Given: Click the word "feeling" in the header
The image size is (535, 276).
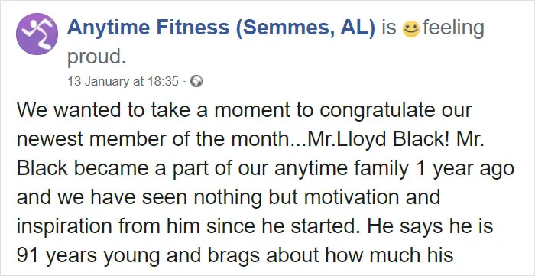Looking at the screenshot, I should point(453,28).
